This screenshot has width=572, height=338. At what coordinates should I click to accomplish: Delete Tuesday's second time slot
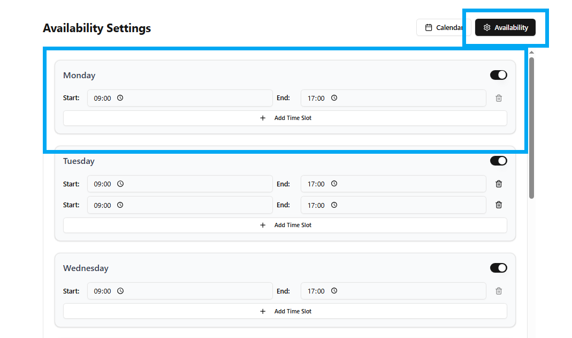498,205
